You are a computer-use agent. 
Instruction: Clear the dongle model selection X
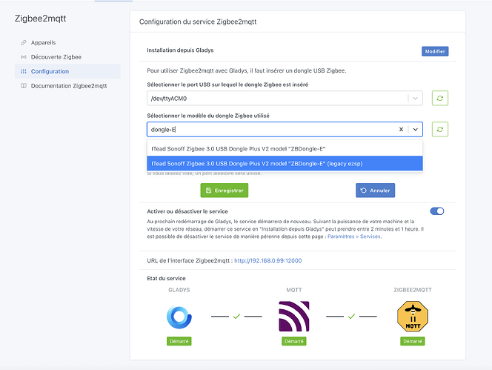click(x=401, y=130)
